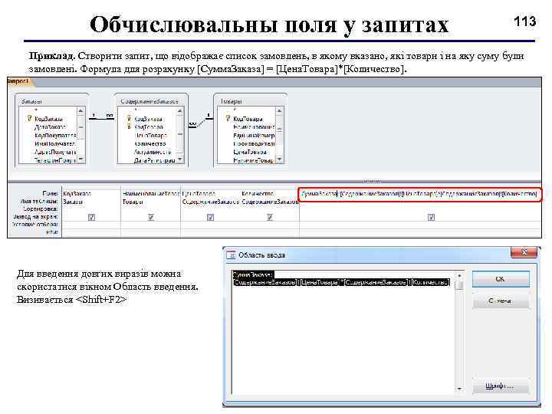Click the Отмена button in the dialog
Image resolution: width=552 pixels, height=414 pixels.
tap(500, 301)
